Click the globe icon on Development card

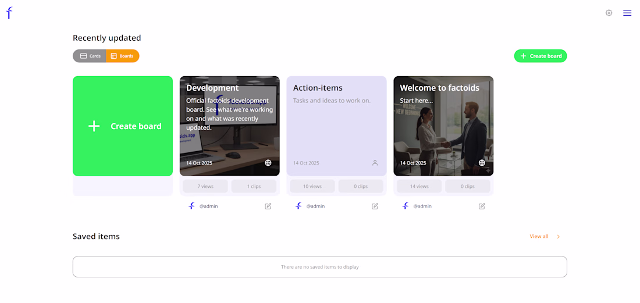pos(268,163)
